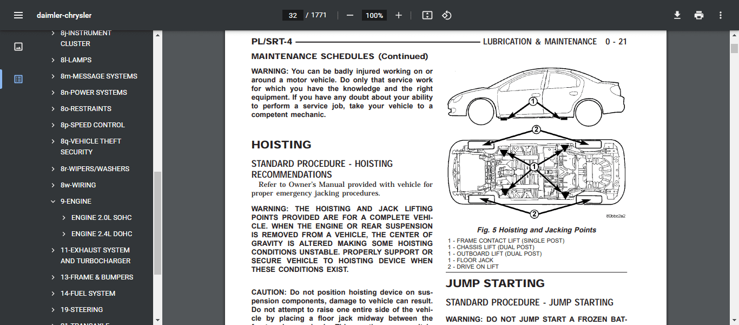Click the fit to page icon

pos(427,15)
